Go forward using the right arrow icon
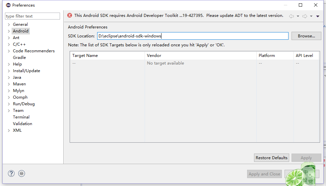 pos(305,16)
